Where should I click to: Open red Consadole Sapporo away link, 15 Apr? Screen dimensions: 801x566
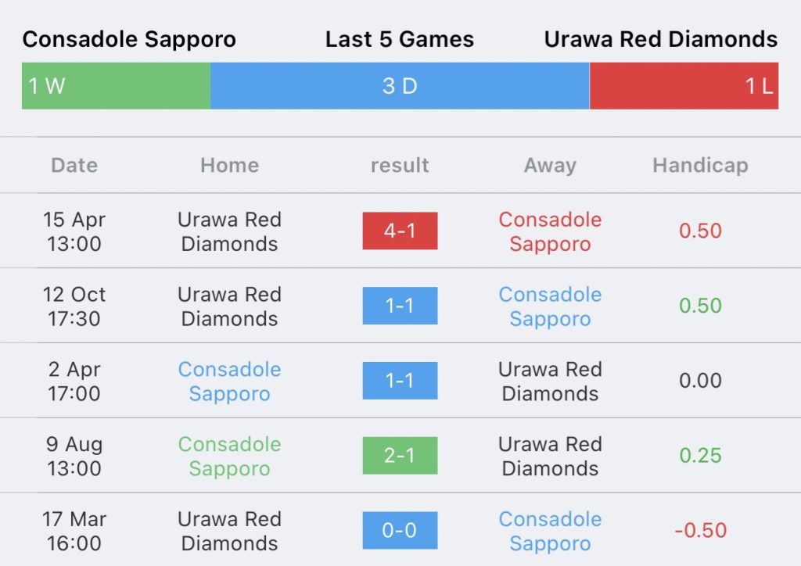pos(550,231)
